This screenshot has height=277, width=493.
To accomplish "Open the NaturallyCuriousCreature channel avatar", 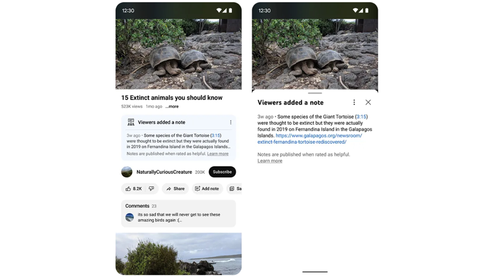I will (127, 172).
